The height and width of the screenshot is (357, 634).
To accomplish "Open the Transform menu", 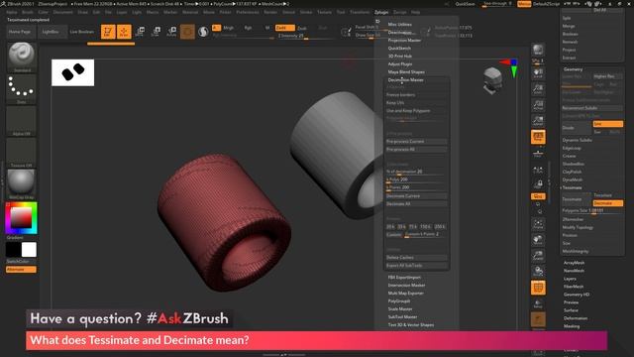I will point(360,12).
